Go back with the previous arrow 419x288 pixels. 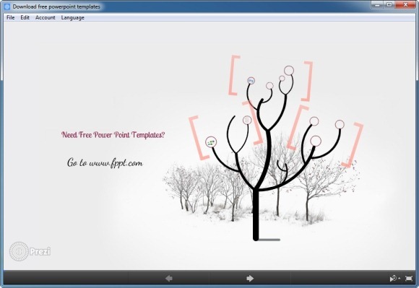pyautogui.click(x=169, y=279)
